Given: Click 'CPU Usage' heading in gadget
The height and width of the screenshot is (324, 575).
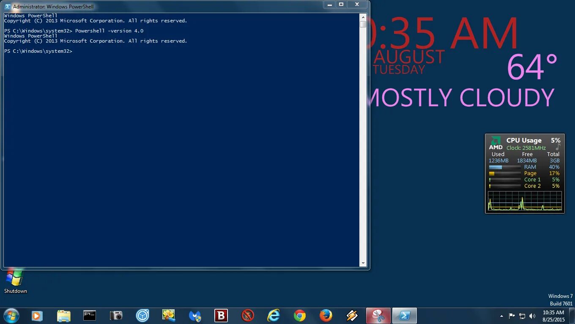Looking at the screenshot, I should (x=524, y=140).
